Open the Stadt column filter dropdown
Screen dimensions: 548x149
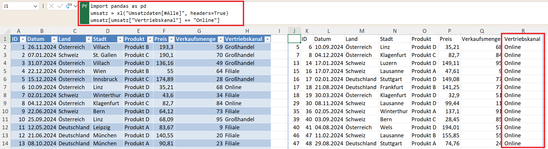pos(119,39)
